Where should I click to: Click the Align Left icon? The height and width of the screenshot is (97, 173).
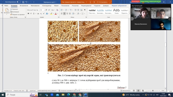pos(62,13)
